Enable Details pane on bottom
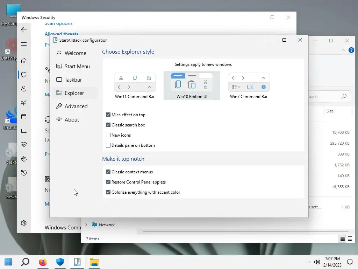Image resolution: width=358 pixels, height=269 pixels. coord(108,145)
